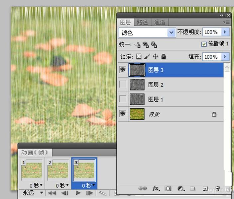Image resolution: width=234 pixels, height=199 pixels.
Task: Select 图层 3 layer row
Action: (x=171, y=70)
